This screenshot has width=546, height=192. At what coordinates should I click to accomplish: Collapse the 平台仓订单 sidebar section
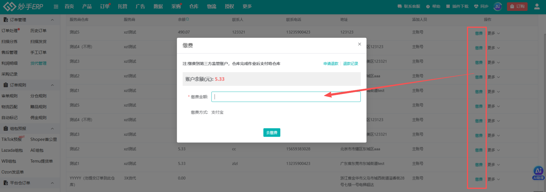(52, 183)
